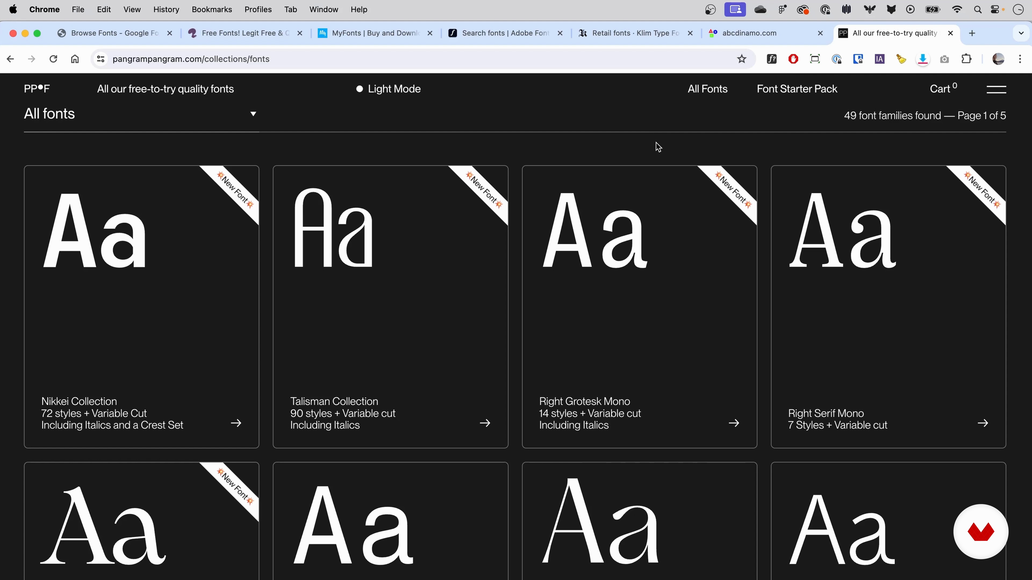This screenshot has height=580, width=1032.
Task: Switch to Browse Fonts - Google Fonts tab
Action: click(115, 33)
